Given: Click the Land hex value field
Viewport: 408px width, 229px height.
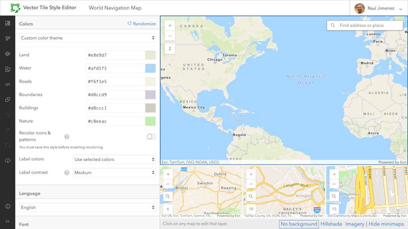Looking at the screenshot, I should pyautogui.click(x=116, y=55).
